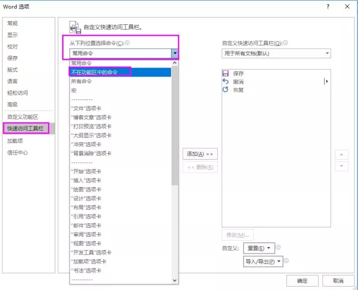Click the Redo icon beside 恢复
The width and height of the screenshot is (358, 290).
coord(226,90)
